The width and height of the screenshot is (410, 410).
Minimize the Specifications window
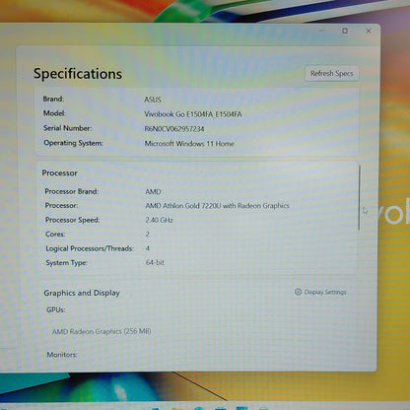(321, 31)
